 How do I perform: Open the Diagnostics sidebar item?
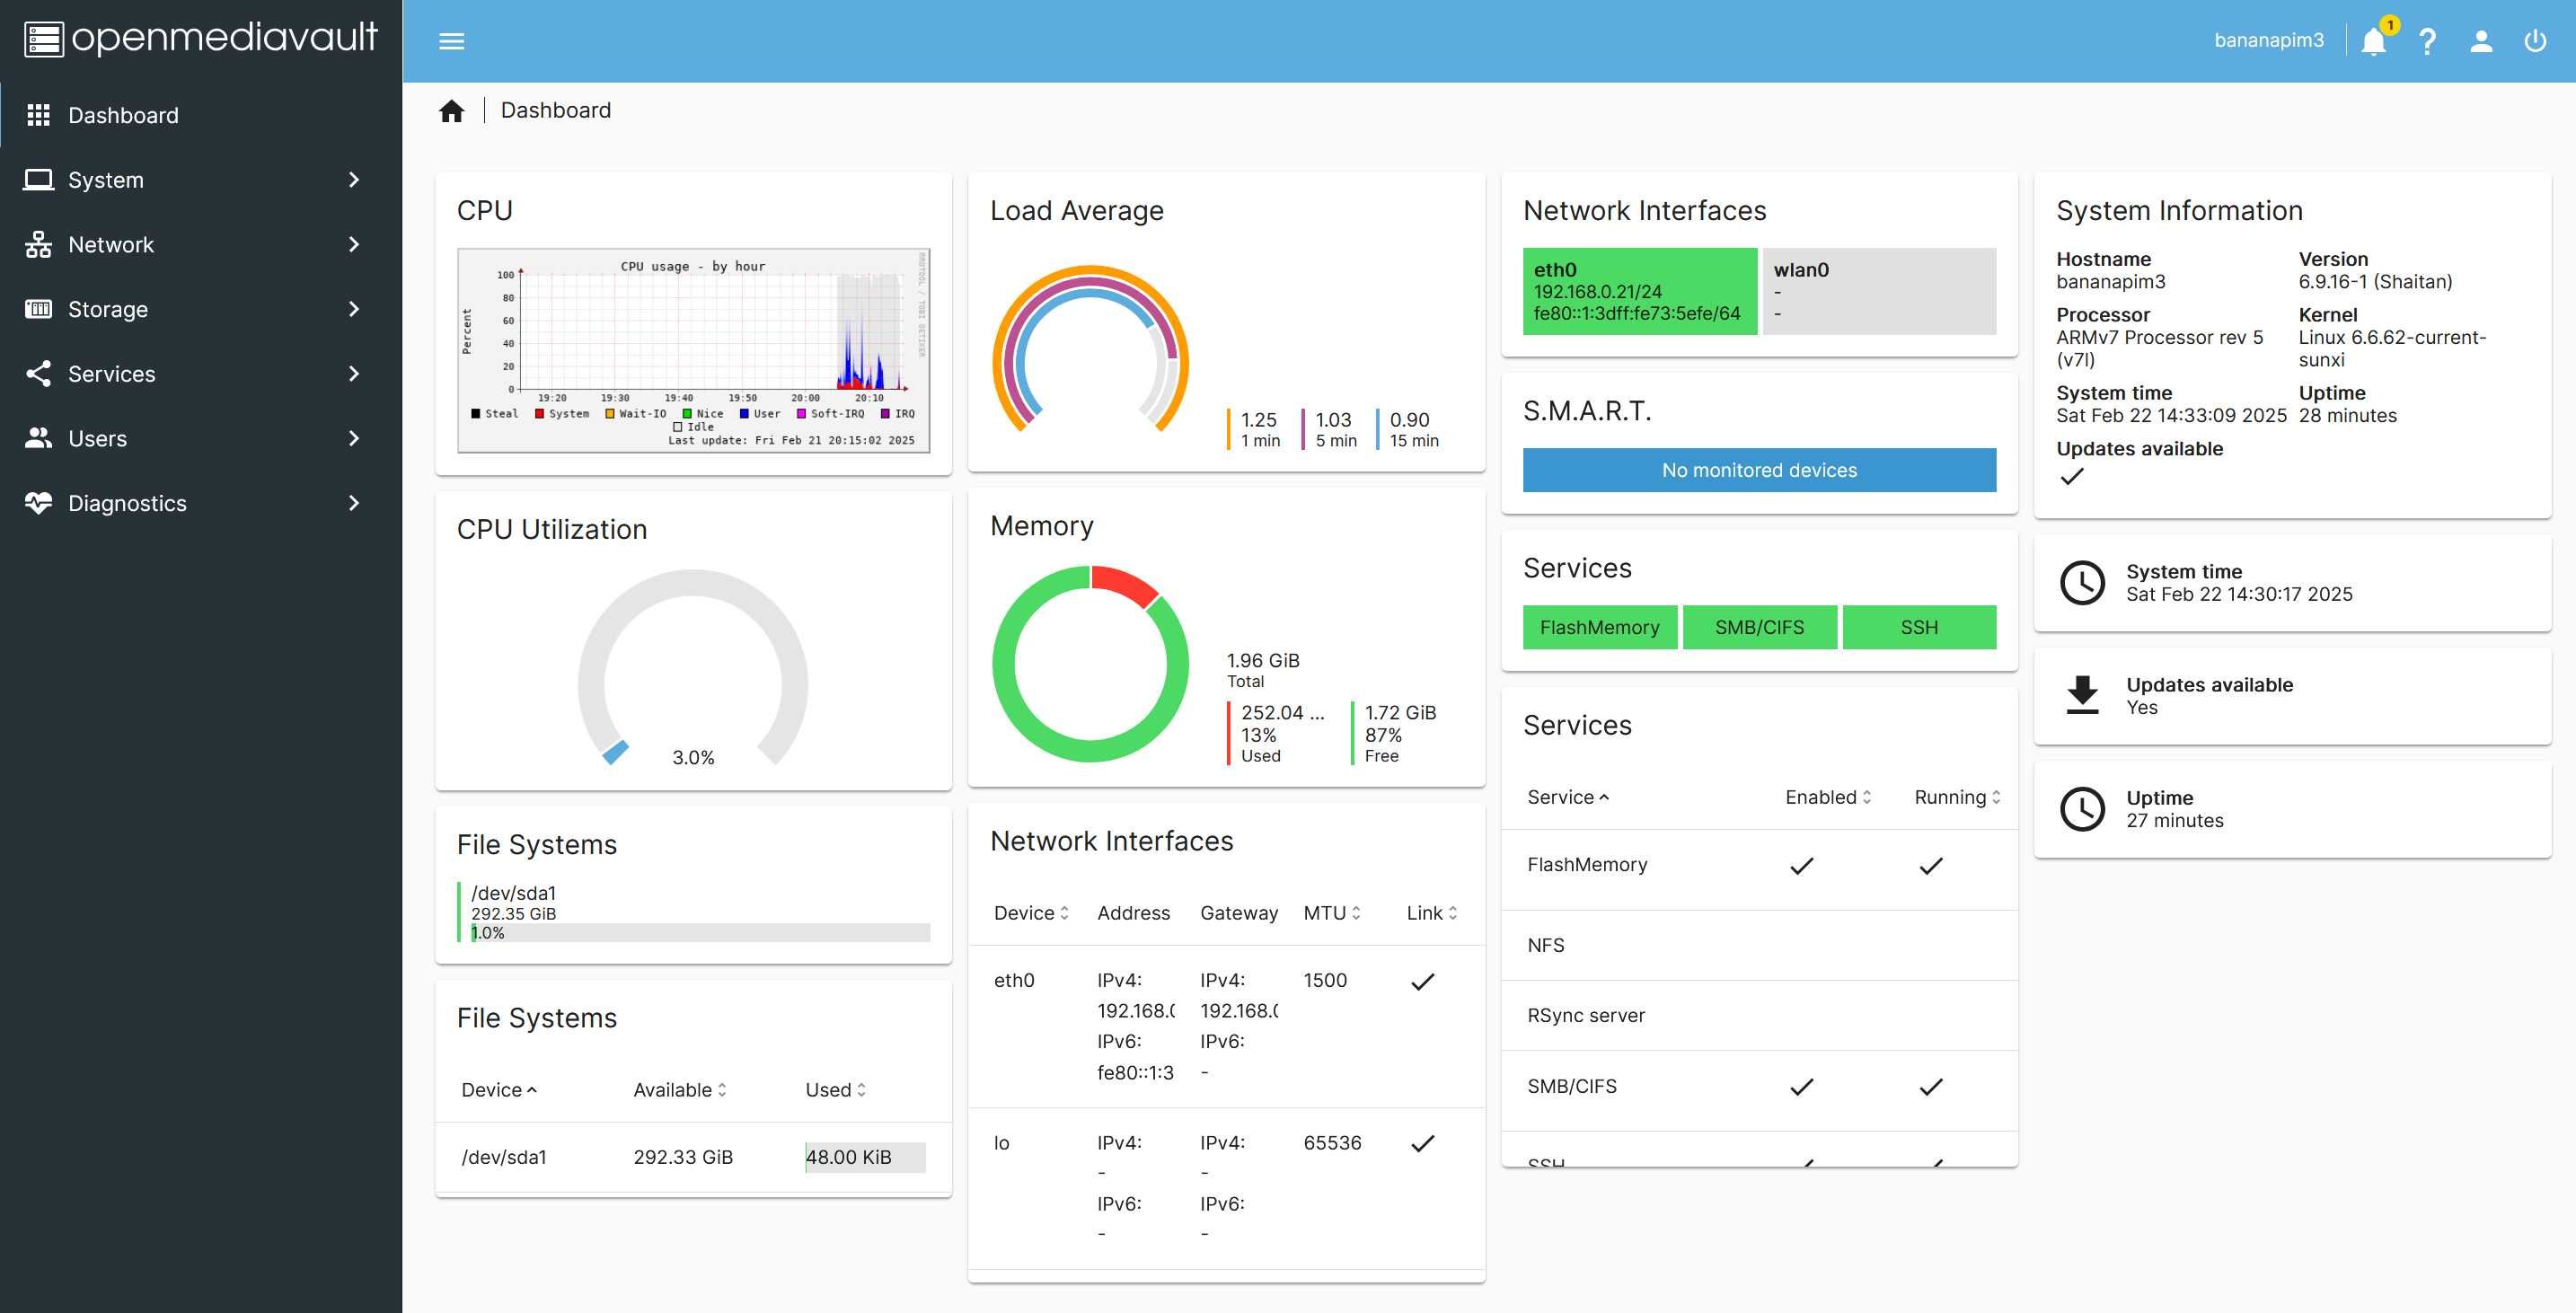pos(201,503)
